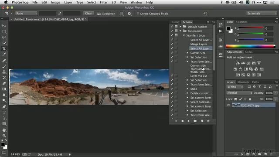The height and width of the screenshot is (157, 279).
Task: Toggle checkmark for Canvas Size step
Action: pyautogui.click(x=172, y=53)
